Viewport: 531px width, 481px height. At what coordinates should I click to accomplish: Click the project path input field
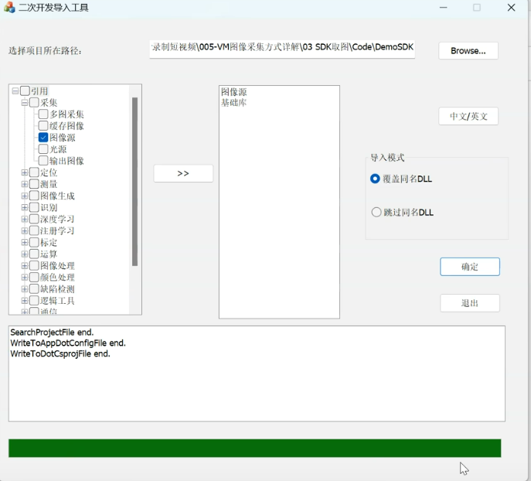coord(282,49)
